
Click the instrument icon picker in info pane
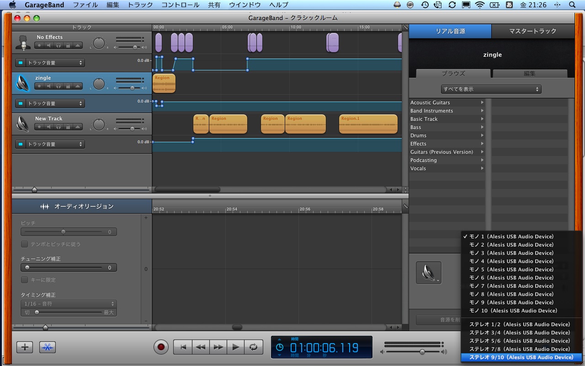[x=429, y=273]
